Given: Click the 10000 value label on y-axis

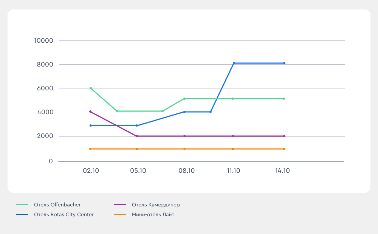Looking at the screenshot, I should click(x=43, y=41).
